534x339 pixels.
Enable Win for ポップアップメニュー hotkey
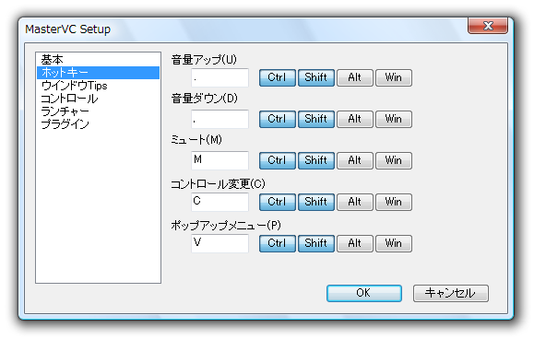point(394,243)
